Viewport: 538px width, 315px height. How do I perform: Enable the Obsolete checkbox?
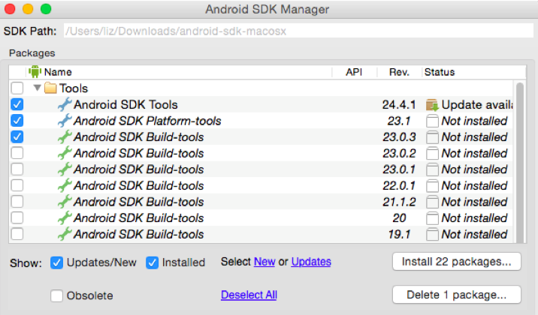point(57,295)
